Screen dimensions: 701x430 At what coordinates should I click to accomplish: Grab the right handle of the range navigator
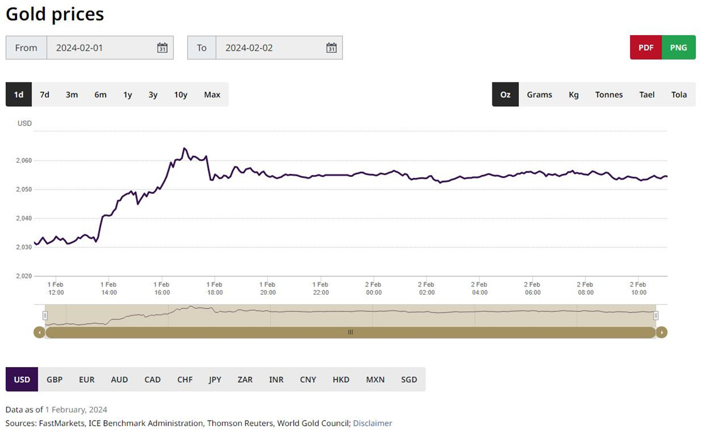pyautogui.click(x=655, y=316)
